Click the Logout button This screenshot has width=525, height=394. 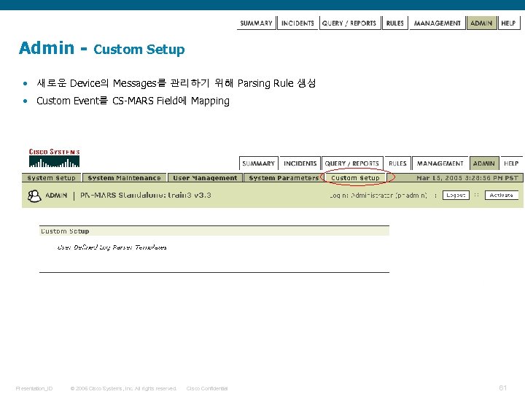pyautogui.click(x=456, y=195)
